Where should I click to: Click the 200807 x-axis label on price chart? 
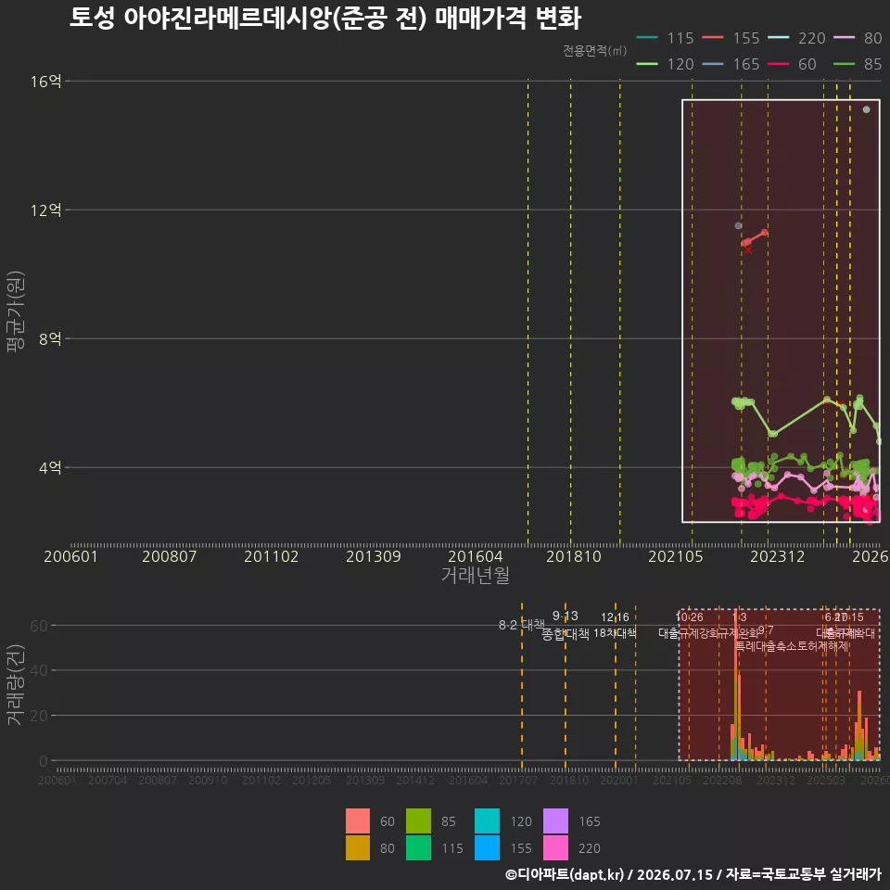tap(169, 556)
